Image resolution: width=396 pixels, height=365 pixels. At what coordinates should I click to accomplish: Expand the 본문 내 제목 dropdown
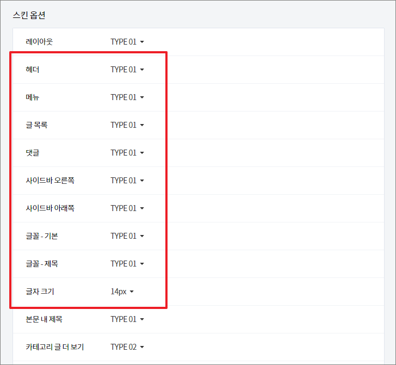click(x=127, y=319)
